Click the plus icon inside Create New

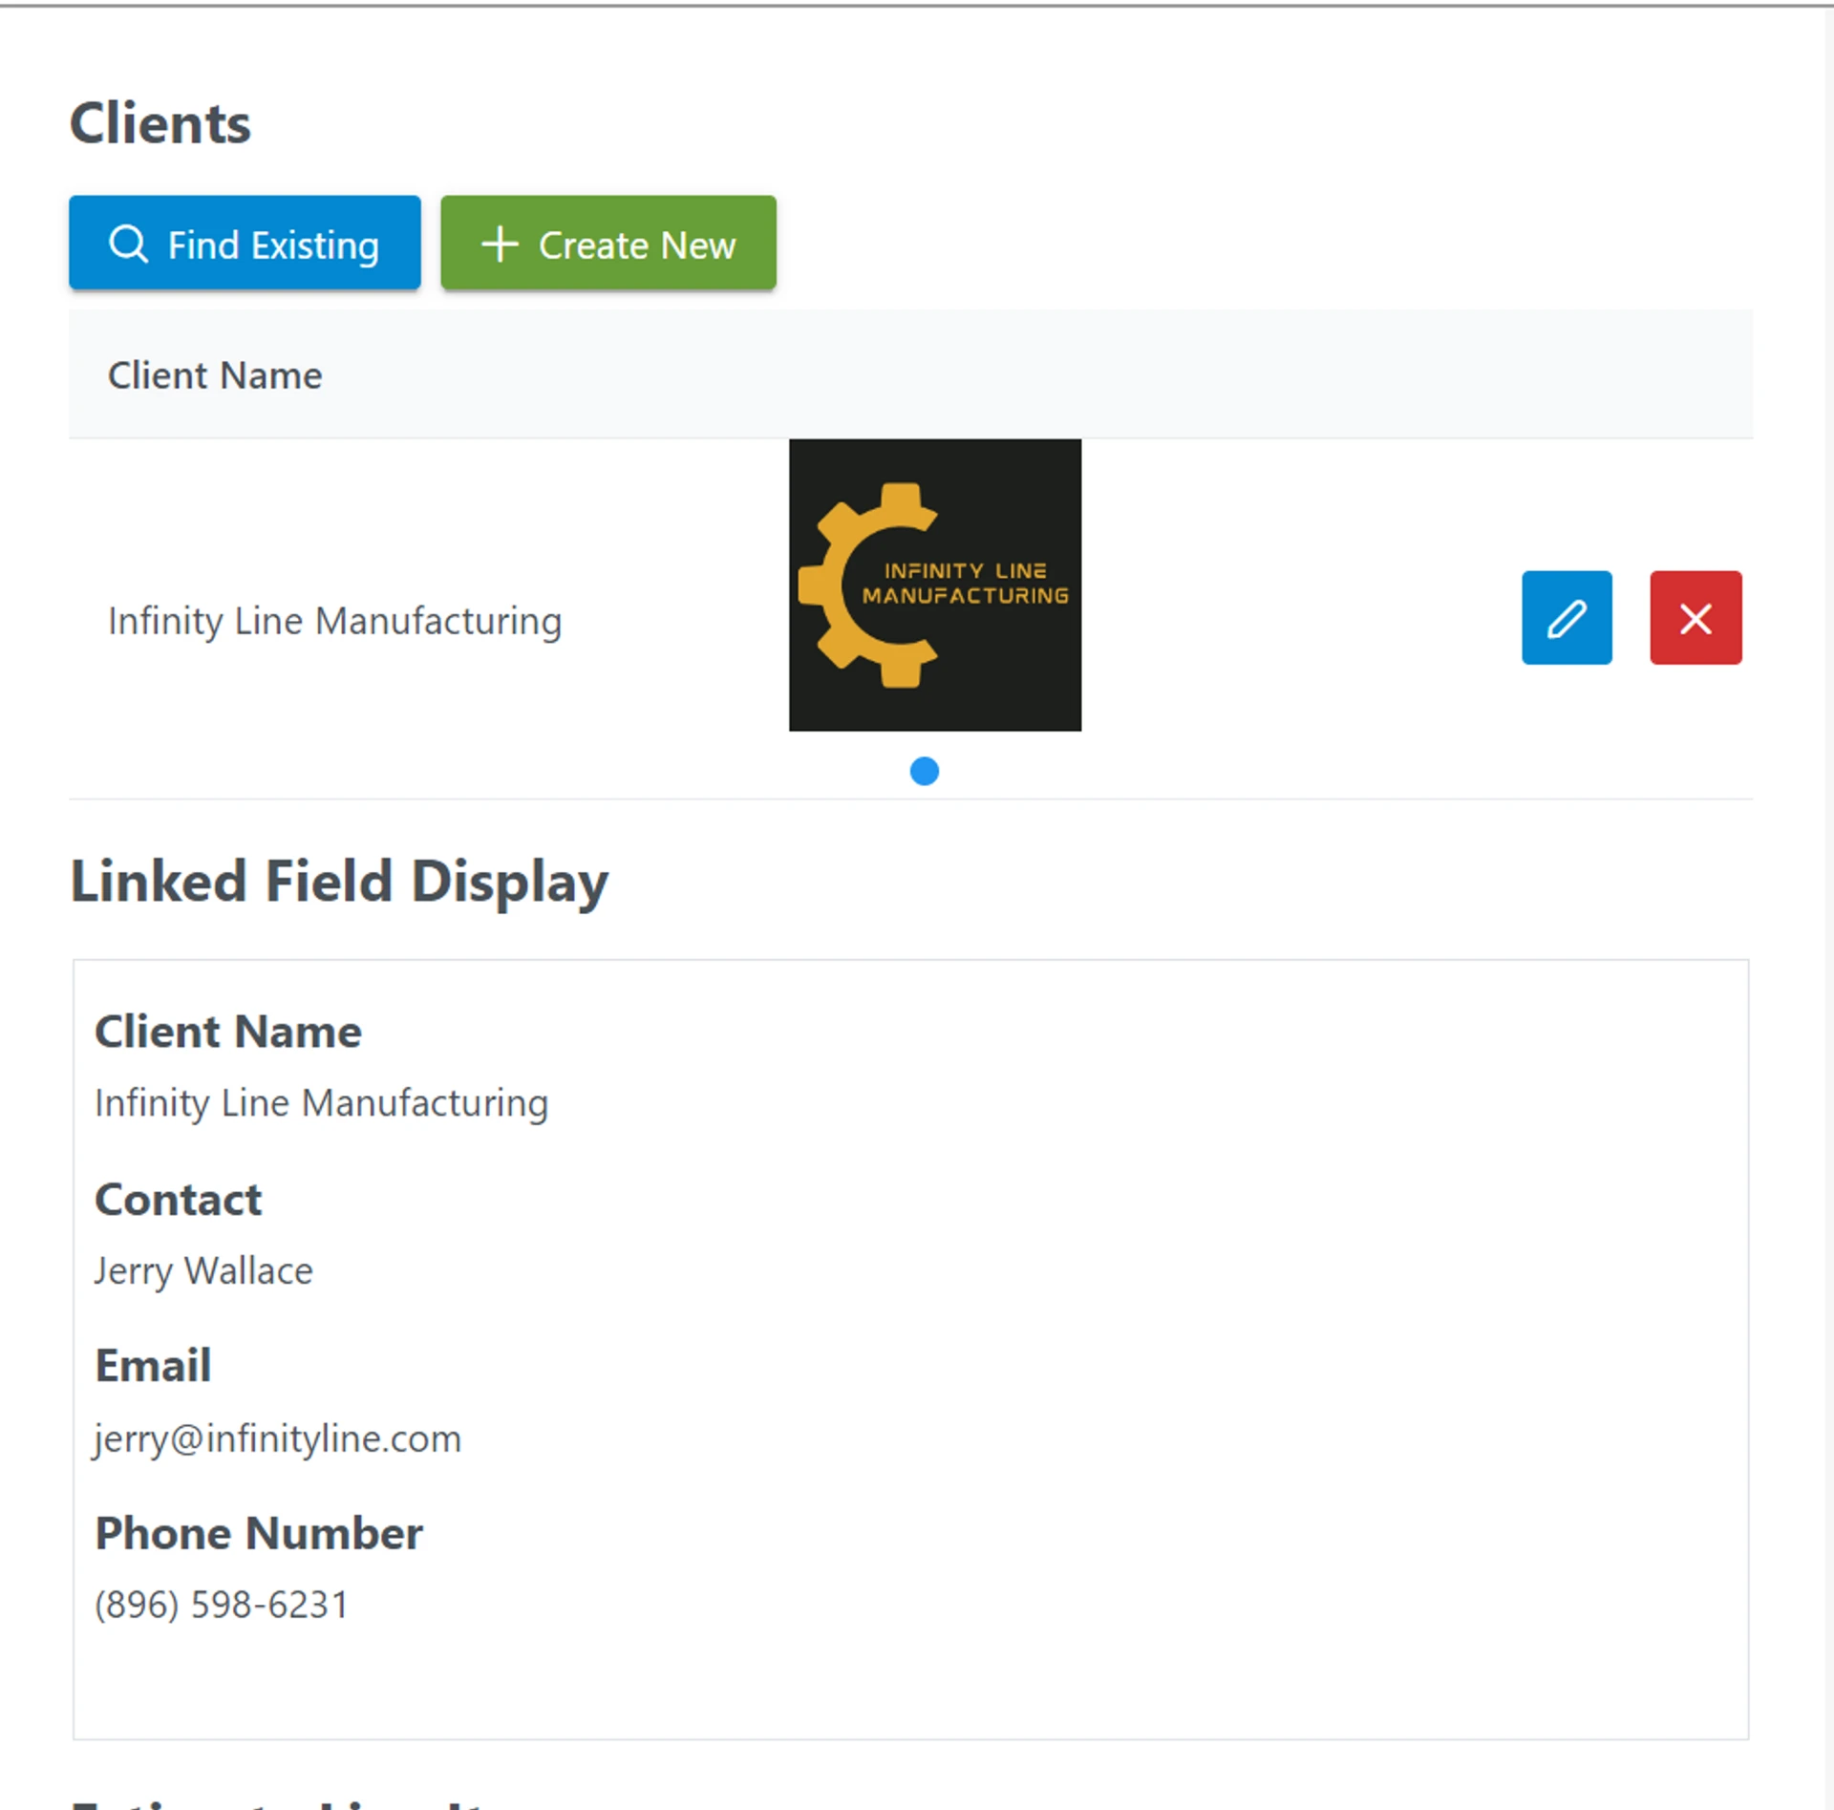pos(500,244)
